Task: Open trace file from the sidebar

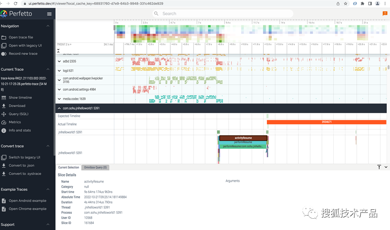Action: coord(21,37)
